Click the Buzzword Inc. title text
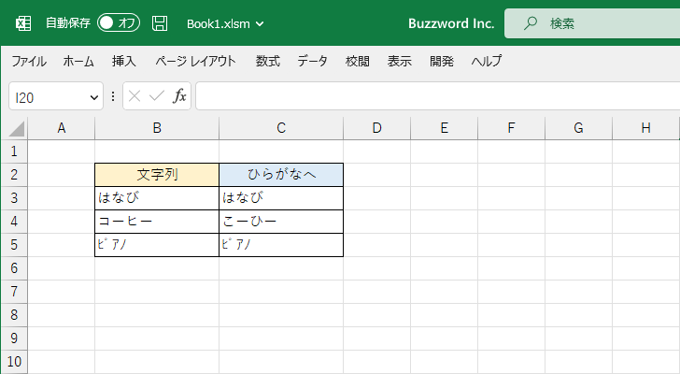The image size is (680, 374). point(451,23)
